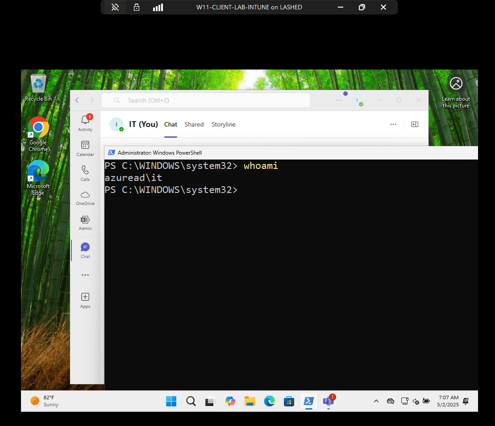Go back using Teams back arrow
This screenshot has height=426, width=495.
coord(77,100)
